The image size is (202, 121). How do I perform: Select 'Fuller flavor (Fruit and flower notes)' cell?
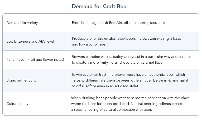(35, 59)
